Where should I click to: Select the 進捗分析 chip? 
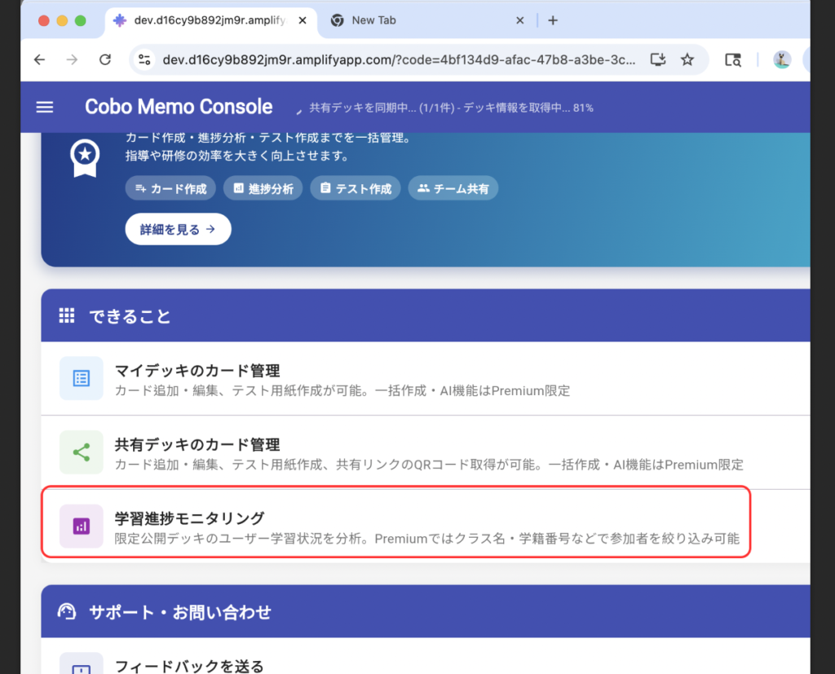click(x=263, y=188)
